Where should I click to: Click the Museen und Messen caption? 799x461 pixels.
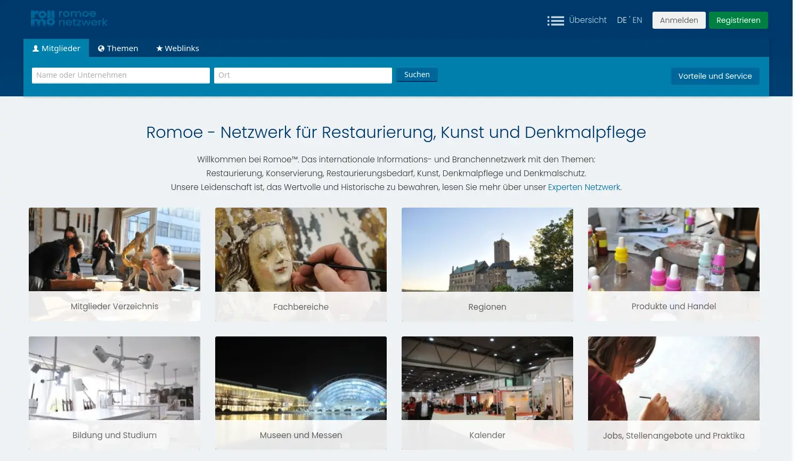301,435
